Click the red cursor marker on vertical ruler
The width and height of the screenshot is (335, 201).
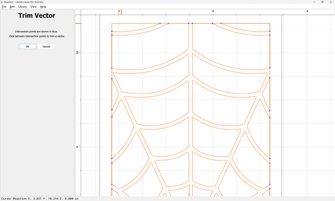[x=78, y=23]
